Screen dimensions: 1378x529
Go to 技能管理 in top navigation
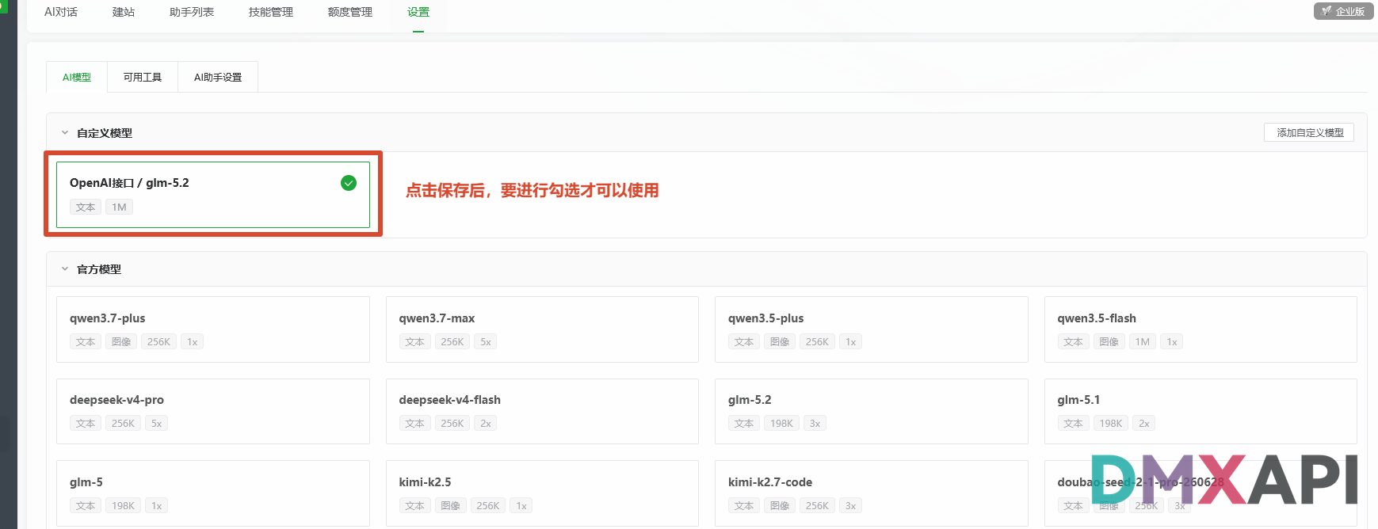click(x=271, y=12)
